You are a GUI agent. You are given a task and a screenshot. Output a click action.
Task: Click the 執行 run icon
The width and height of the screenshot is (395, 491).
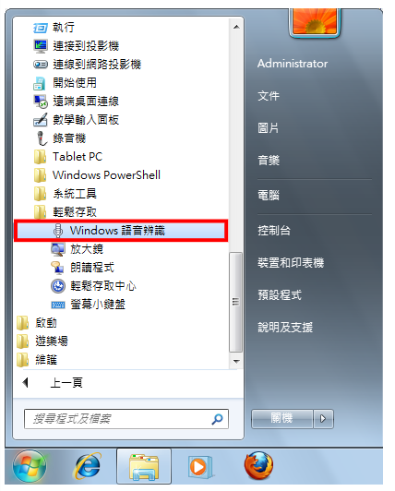click(41, 28)
